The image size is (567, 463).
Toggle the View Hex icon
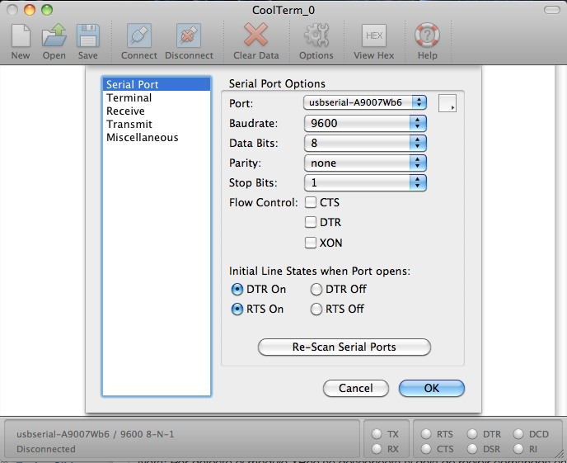pyautogui.click(x=374, y=35)
